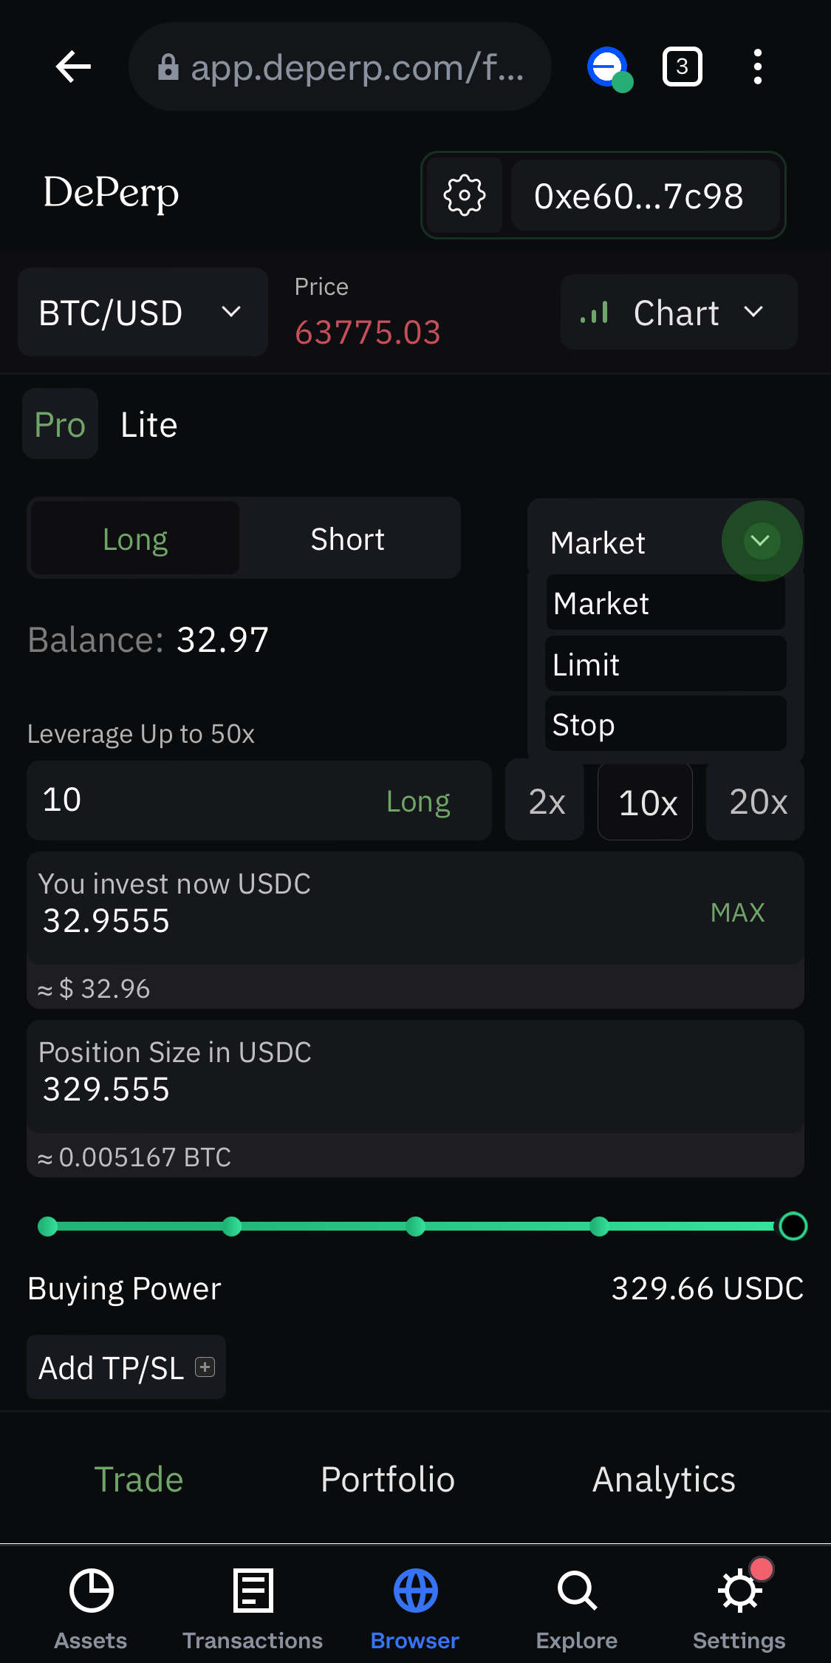831x1663 pixels.
Task: Switch to Lite trading mode
Action: click(x=149, y=425)
